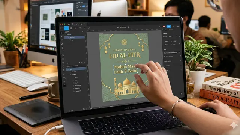240x135 pixels.
Task: Switch to the Swatches tab in lower left panel
Action: [x=75, y=66]
